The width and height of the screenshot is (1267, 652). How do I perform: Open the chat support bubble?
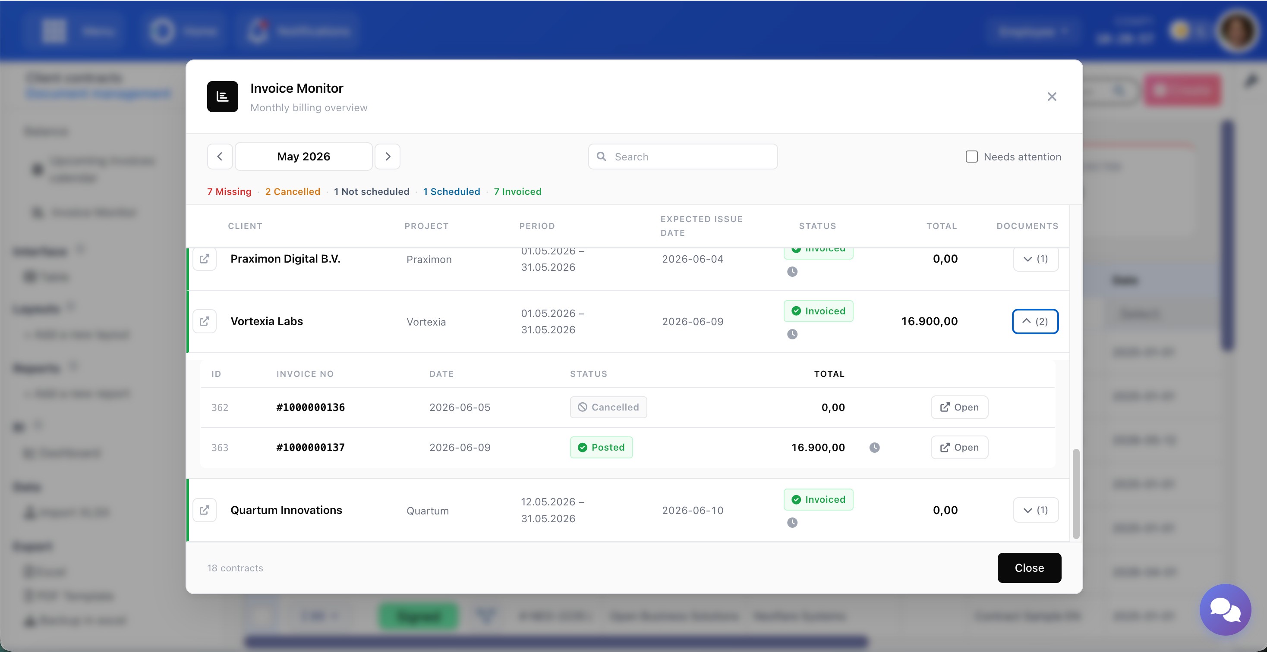tap(1225, 610)
